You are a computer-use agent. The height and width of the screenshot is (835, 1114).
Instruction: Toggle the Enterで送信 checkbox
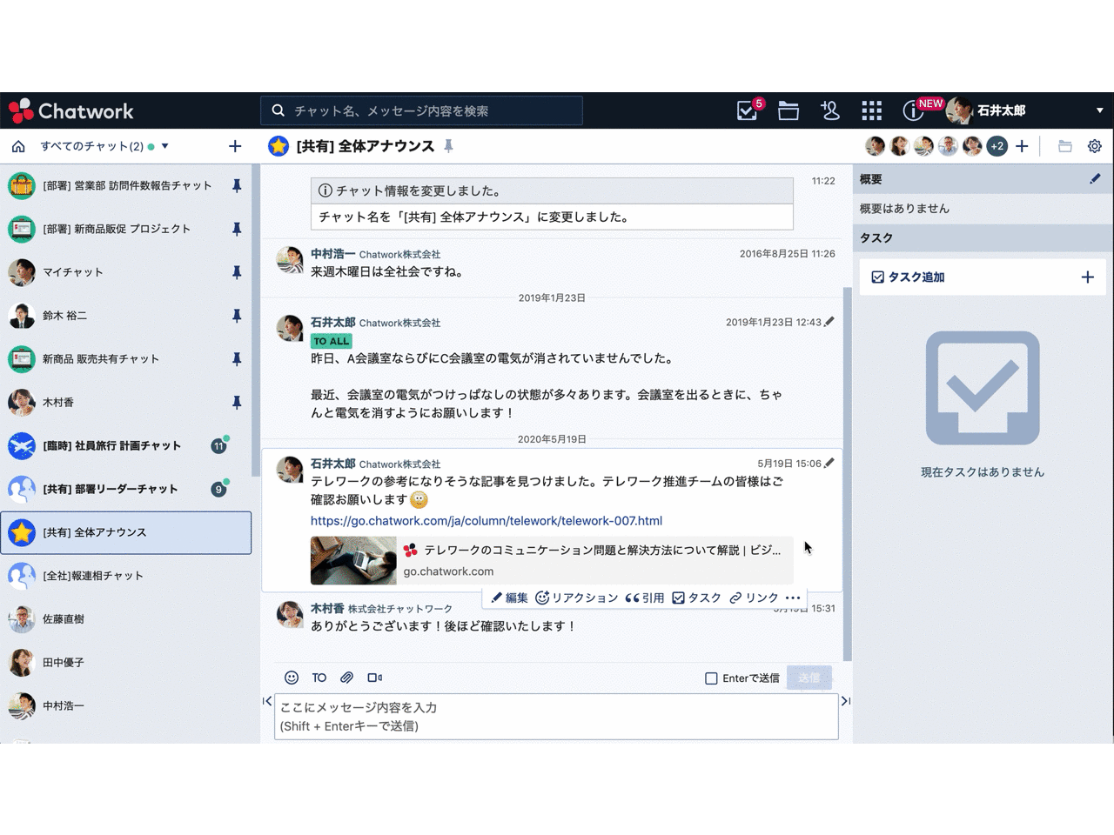(711, 678)
